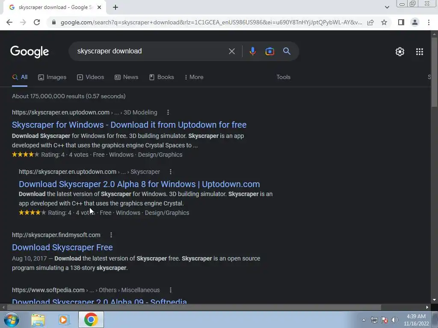The image size is (438, 328).
Task: Select the All results tab
Action: click(x=20, y=77)
